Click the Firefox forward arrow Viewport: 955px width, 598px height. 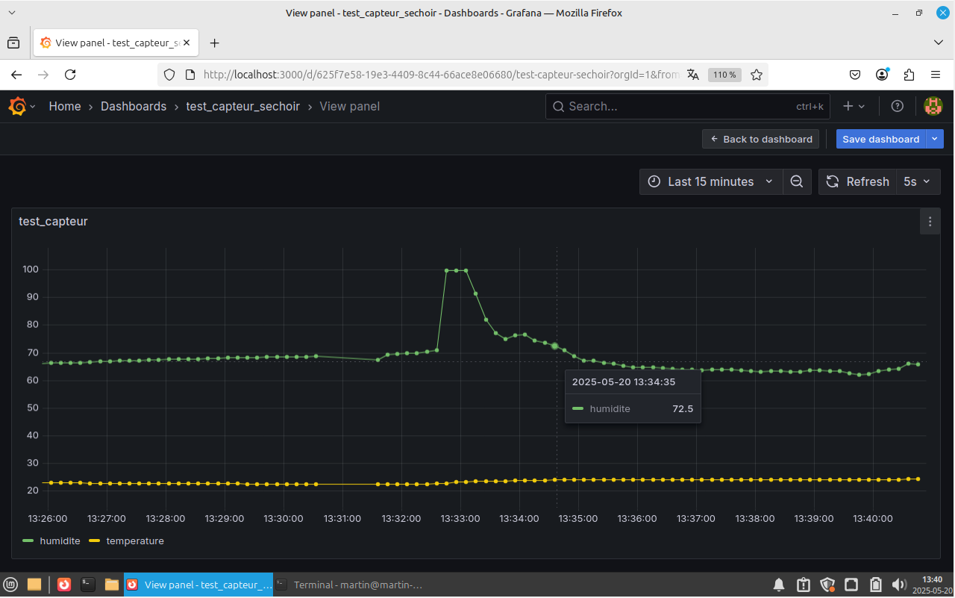click(x=43, y=75)
